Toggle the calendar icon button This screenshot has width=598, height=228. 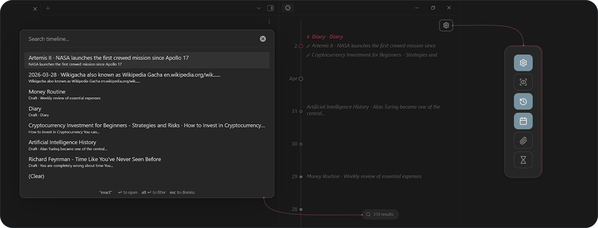pos(523,121)
